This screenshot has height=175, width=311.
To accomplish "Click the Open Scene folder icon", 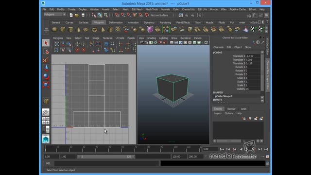I will pyautogui.click(x=77, y=15).
